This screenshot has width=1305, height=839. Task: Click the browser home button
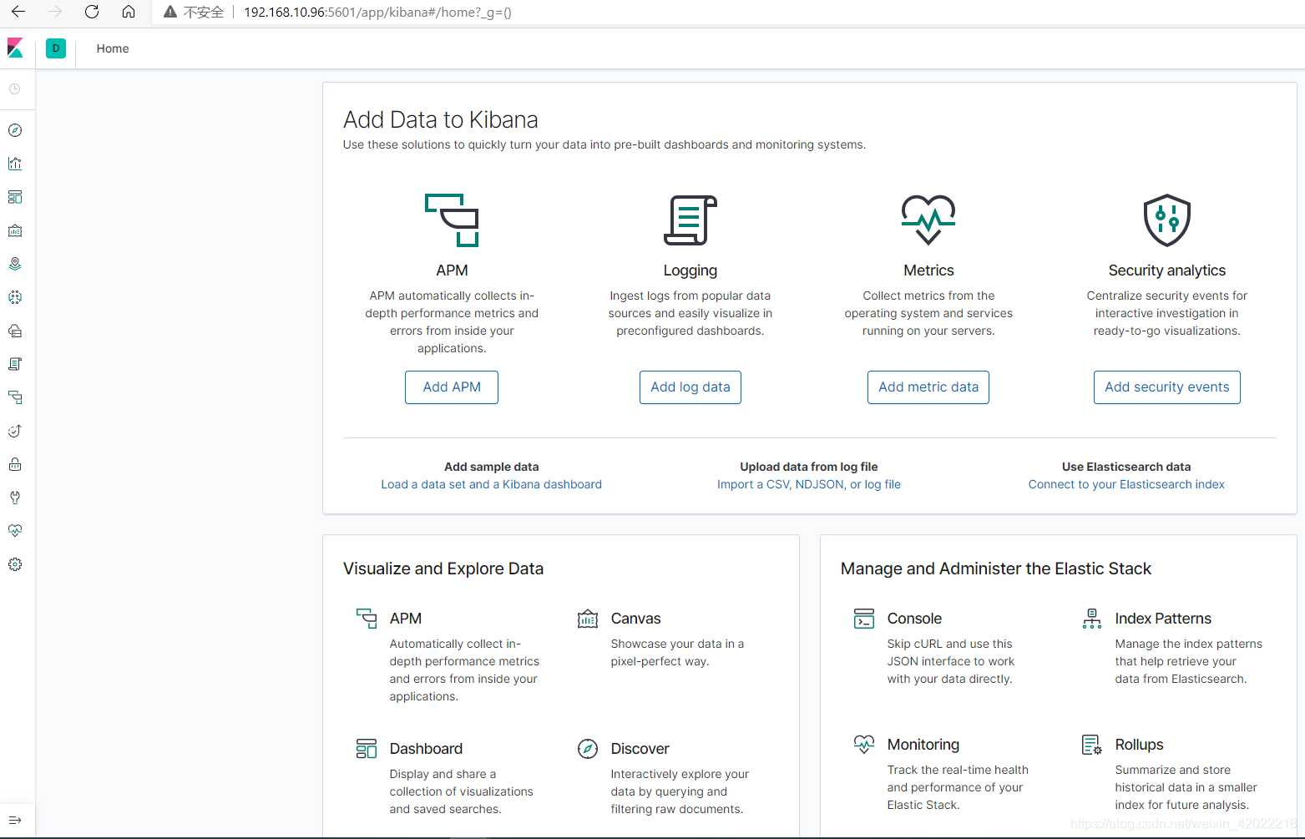tap(129, 12)
